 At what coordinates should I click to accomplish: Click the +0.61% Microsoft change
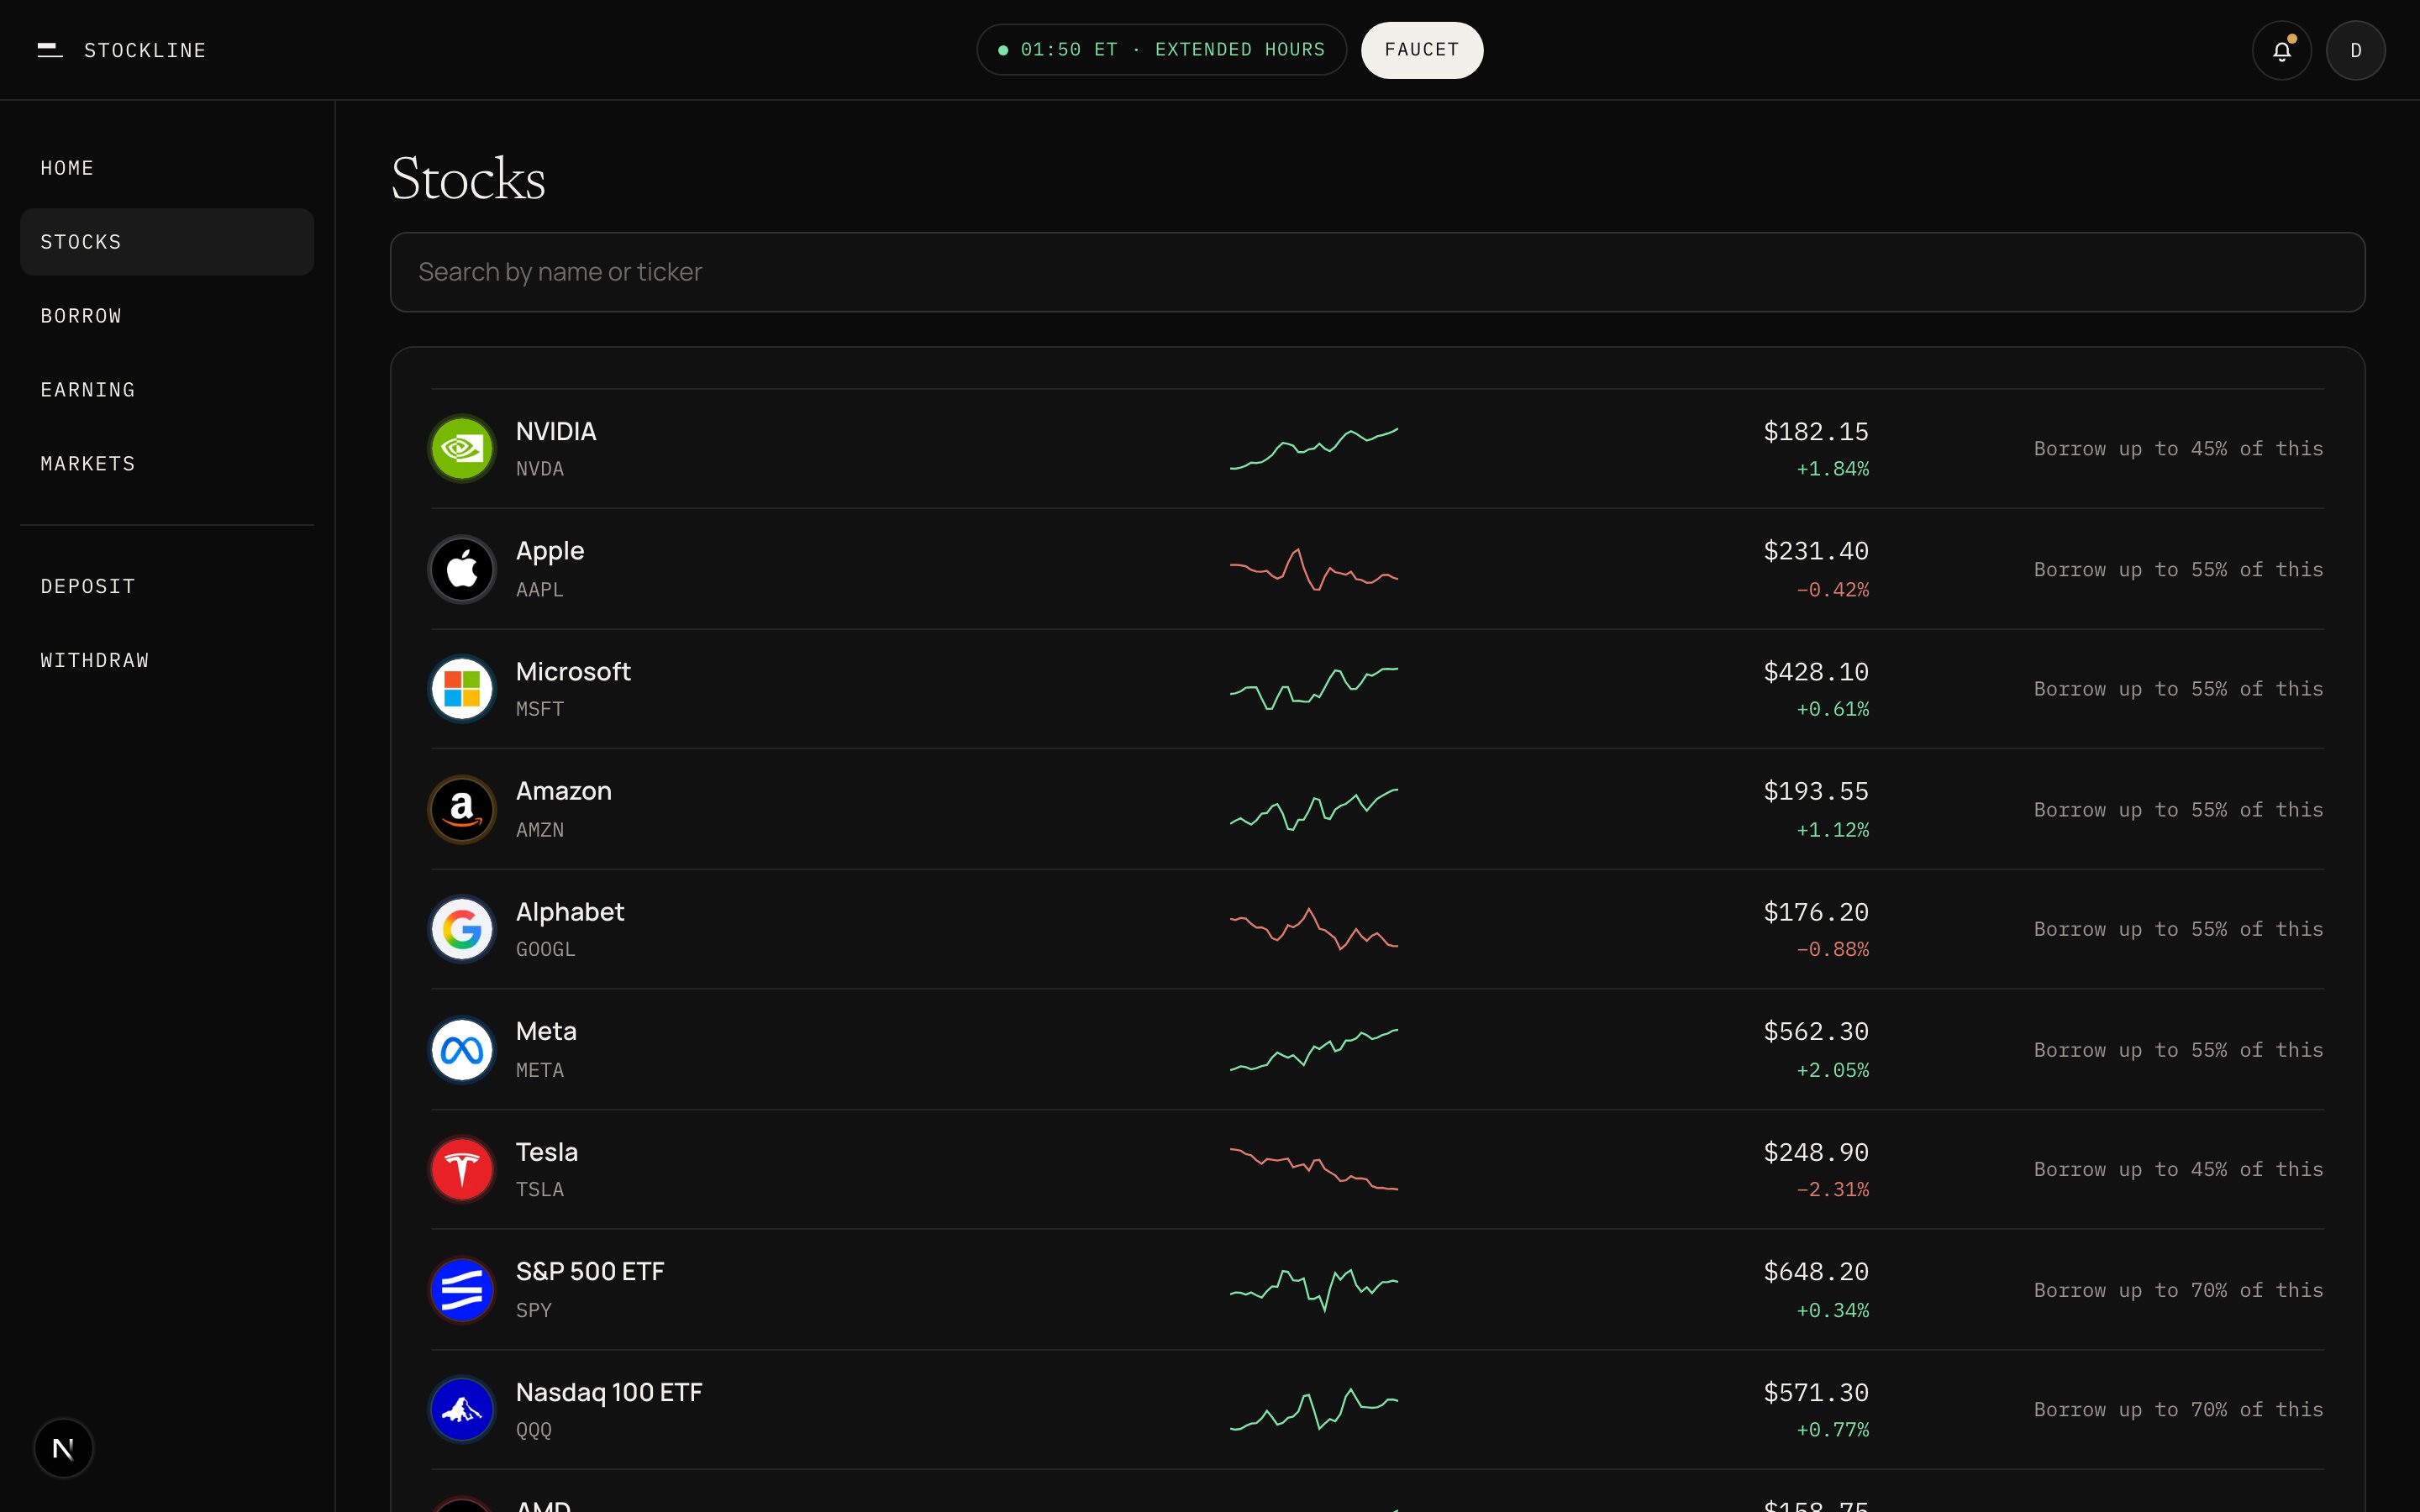(1832, 709)
